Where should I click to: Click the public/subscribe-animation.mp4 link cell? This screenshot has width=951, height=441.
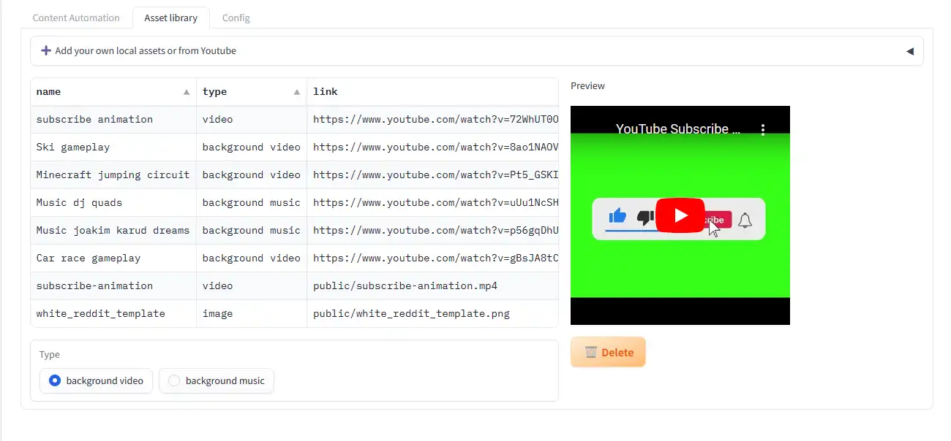(432, 286)
